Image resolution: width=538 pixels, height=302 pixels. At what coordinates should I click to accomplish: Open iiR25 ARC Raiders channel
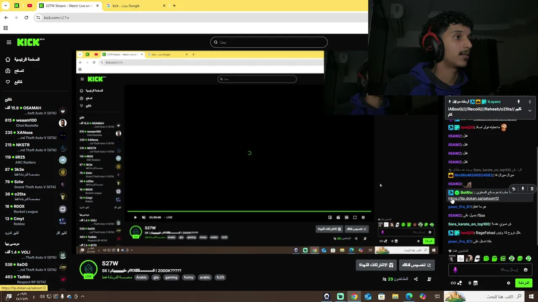point(36,160)
